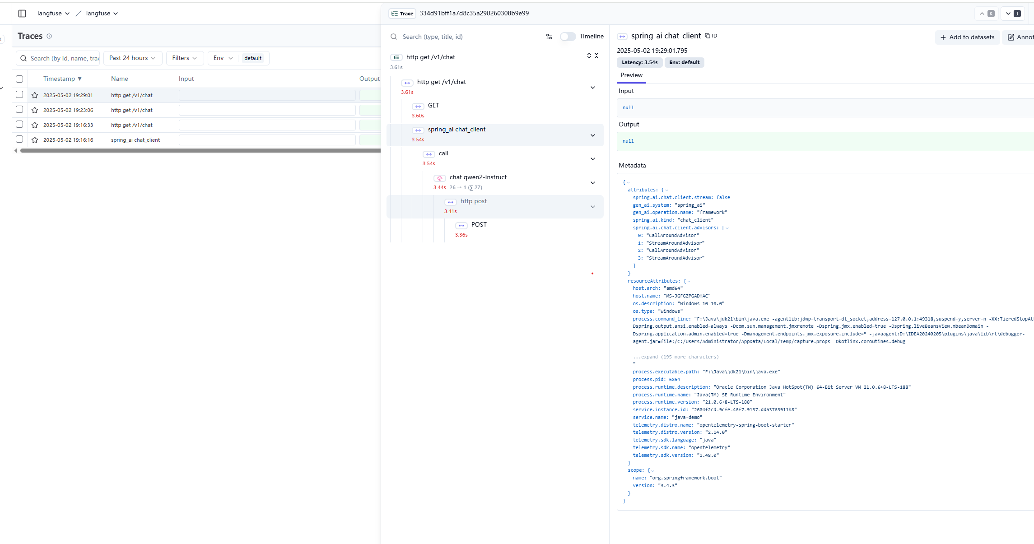Toggle the sidebar panel icon
The width and height of the screenshot is (1034, 544).
point(22,14)
